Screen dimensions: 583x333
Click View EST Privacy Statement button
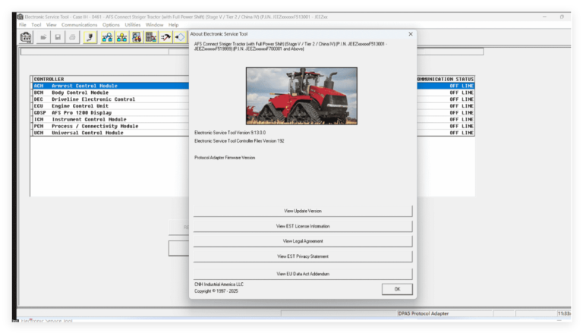[303, 256]
